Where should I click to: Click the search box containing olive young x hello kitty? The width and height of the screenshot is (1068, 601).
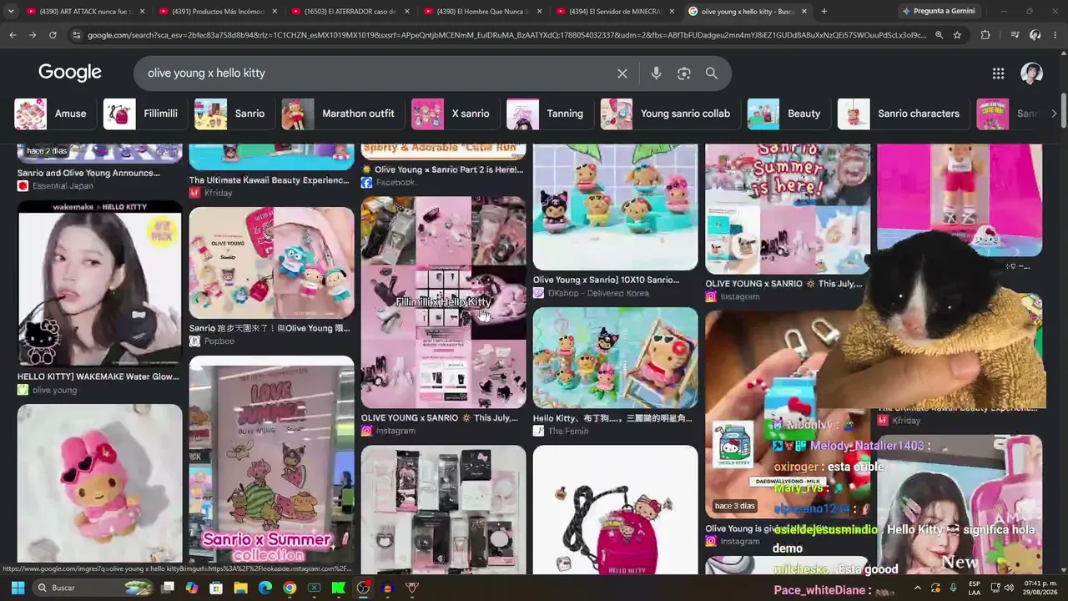pos(375,73)
